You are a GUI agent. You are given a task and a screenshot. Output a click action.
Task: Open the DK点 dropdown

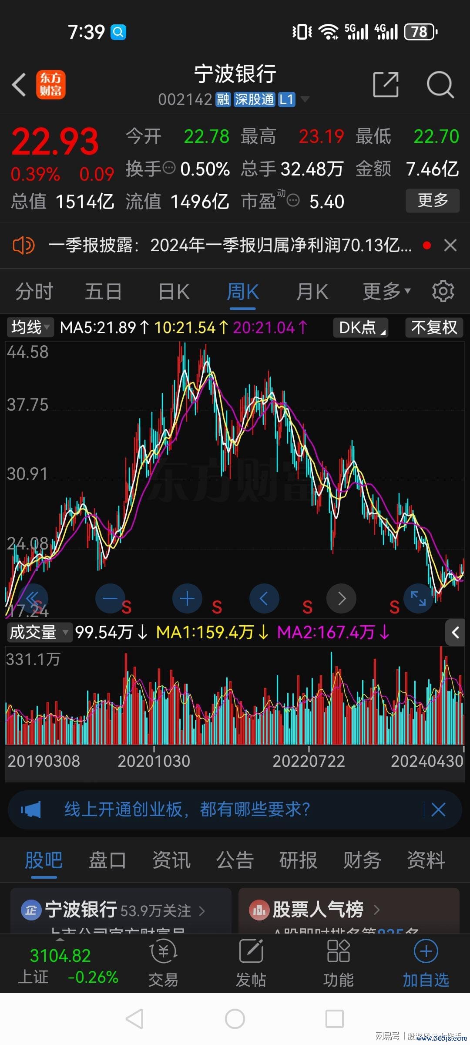click(361, 327)
